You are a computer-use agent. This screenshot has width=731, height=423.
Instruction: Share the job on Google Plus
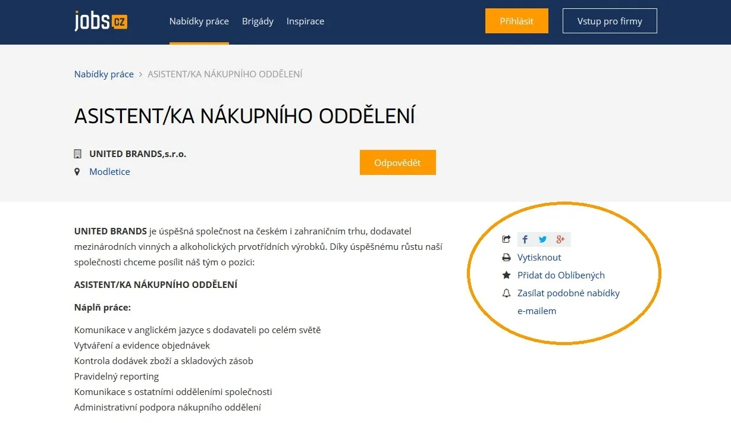pos(560,239)
